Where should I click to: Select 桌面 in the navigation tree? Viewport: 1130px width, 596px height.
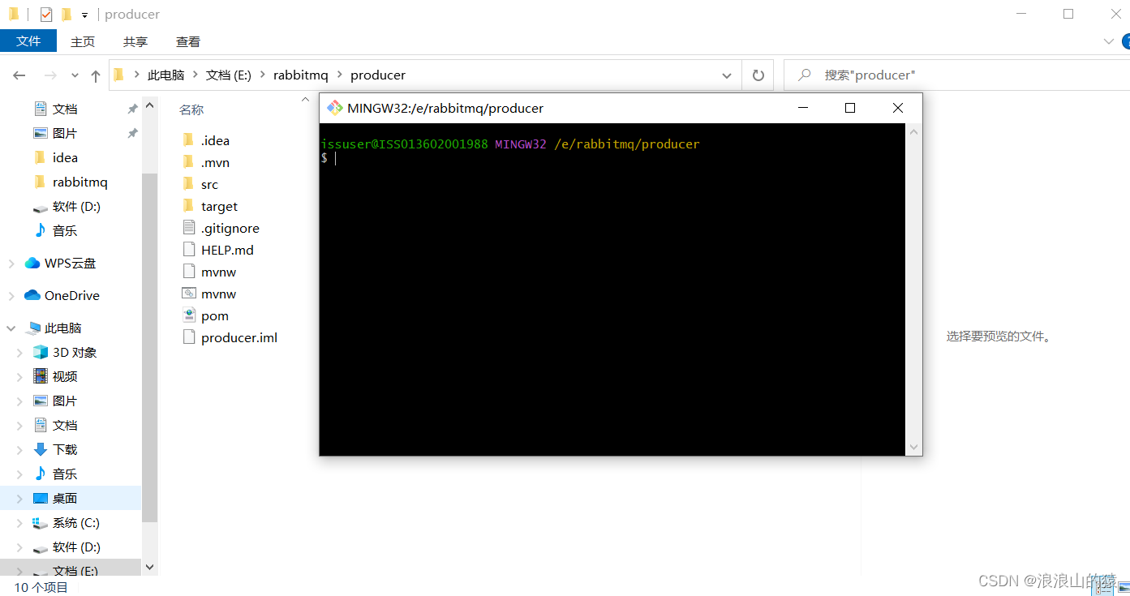65,498
